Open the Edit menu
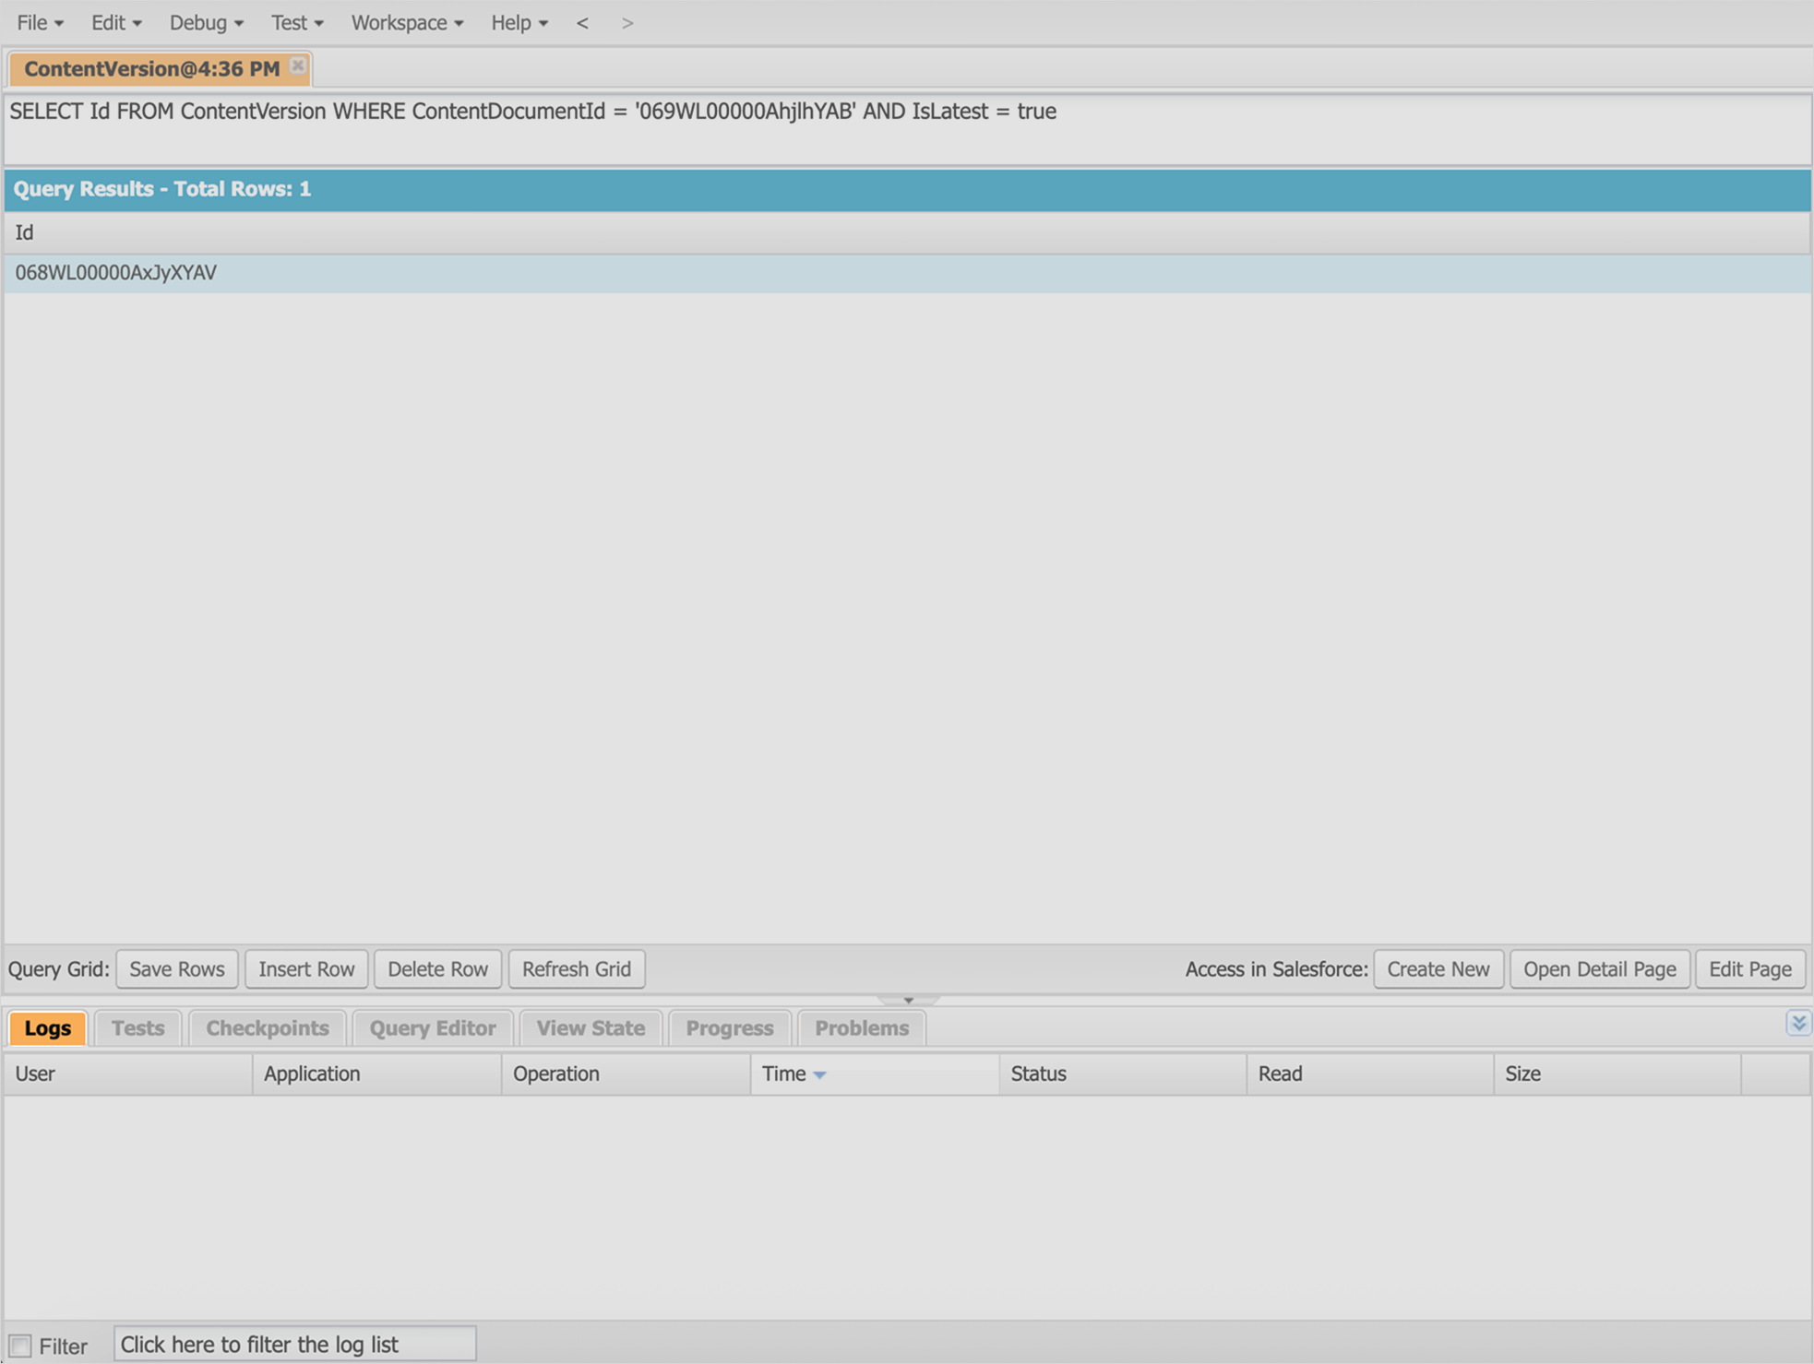The height and width of the screenshot is (1364, 1814). 115,23
